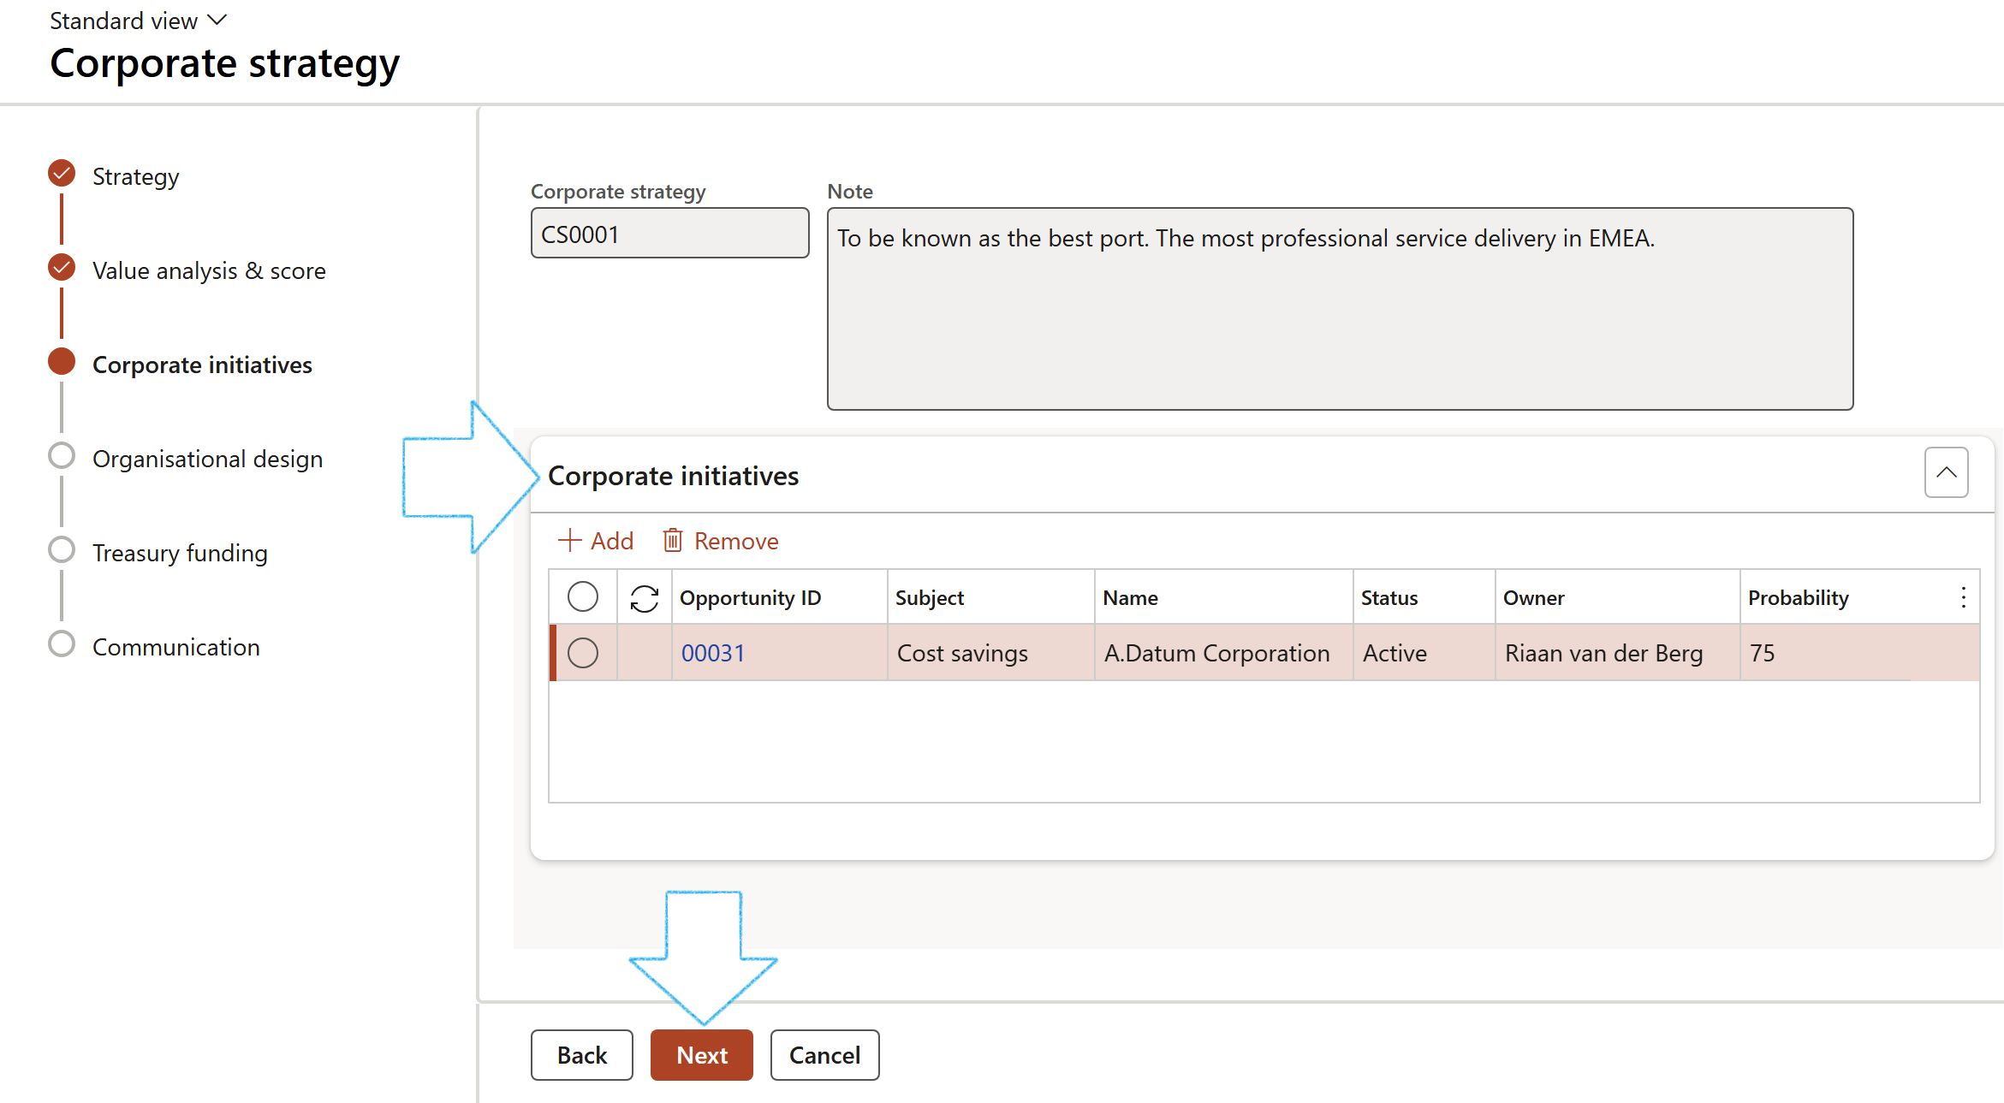The width and height of the screenshot is (2004, 1103).
Task: Click the Add plus icon
Action: coord(569,540)
